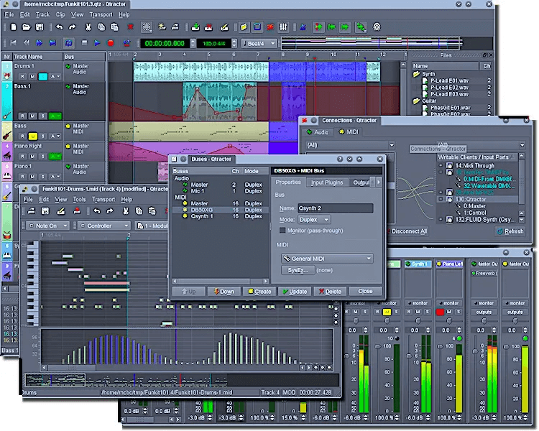Click the red Delete icon in main toolbar
This screenshot has width=539, height=431.
coord(130,27)
